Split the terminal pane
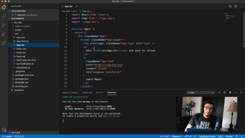Viewport: 245px width, 138px height. tap(225, 92)
